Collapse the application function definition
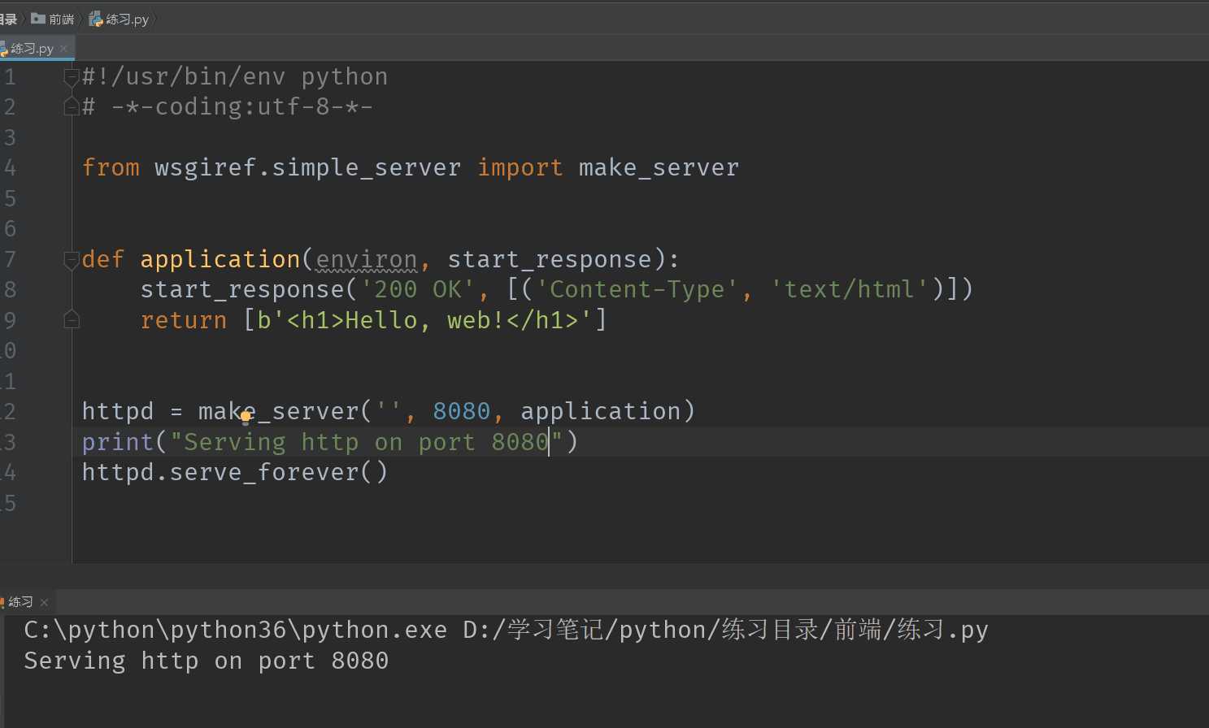The width and height of the screenshot is (1209, 728). point(72,260)
